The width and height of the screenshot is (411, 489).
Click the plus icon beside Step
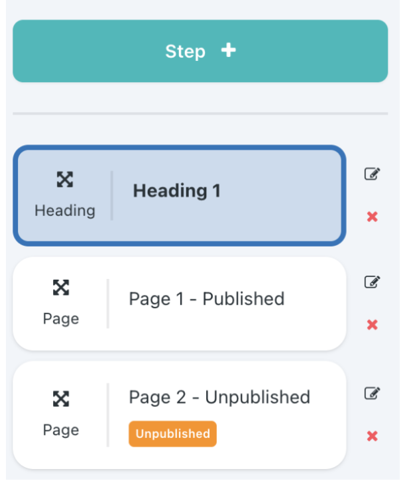tap(229, 50)
